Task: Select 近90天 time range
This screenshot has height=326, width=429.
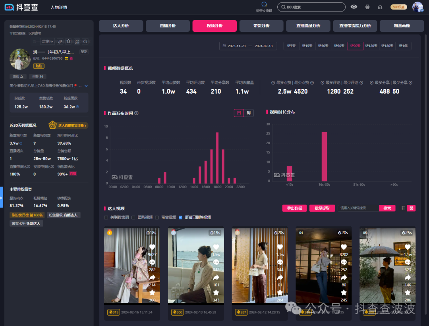Action: coord(355,46)
